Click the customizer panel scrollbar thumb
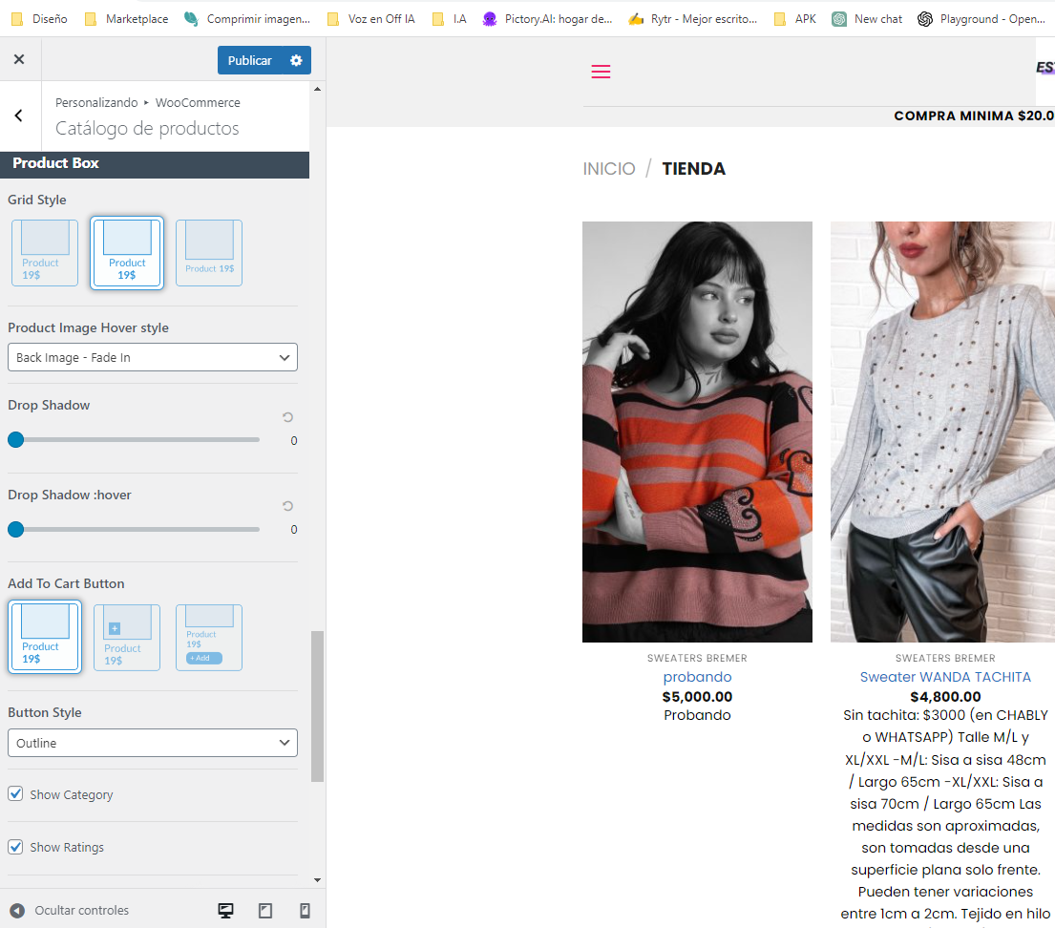 coord(318,707)
